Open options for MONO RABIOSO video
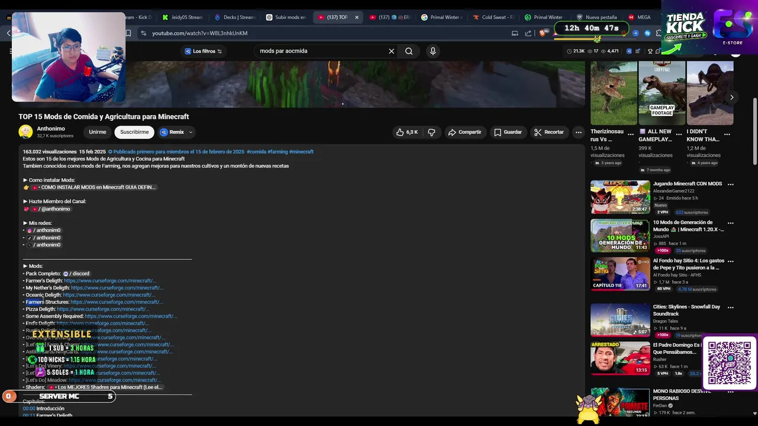758x426 pixels. [730, 391]
